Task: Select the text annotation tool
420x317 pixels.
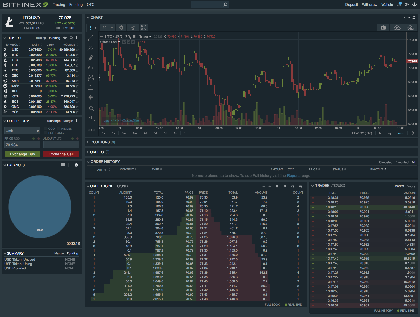Action: 90,68
